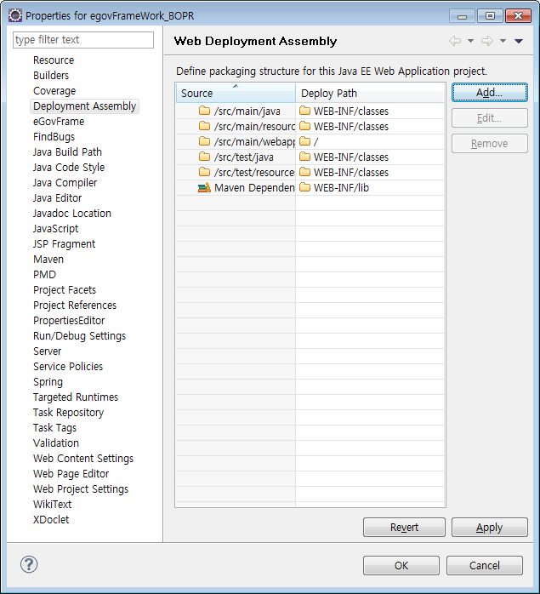Click the /src/main/java folder icon

[204, 111]
